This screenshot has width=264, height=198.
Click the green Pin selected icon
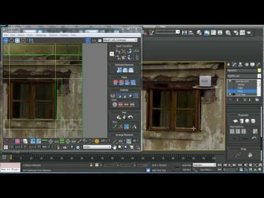pos(115,127)
